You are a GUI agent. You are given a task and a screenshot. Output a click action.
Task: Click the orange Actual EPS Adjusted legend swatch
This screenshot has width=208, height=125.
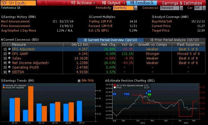pyautogui.click(x=4, y=88)
